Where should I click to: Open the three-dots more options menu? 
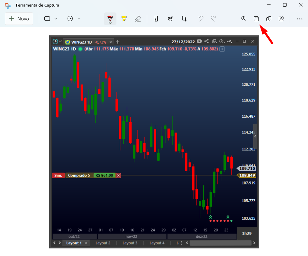tap(300, 19)
